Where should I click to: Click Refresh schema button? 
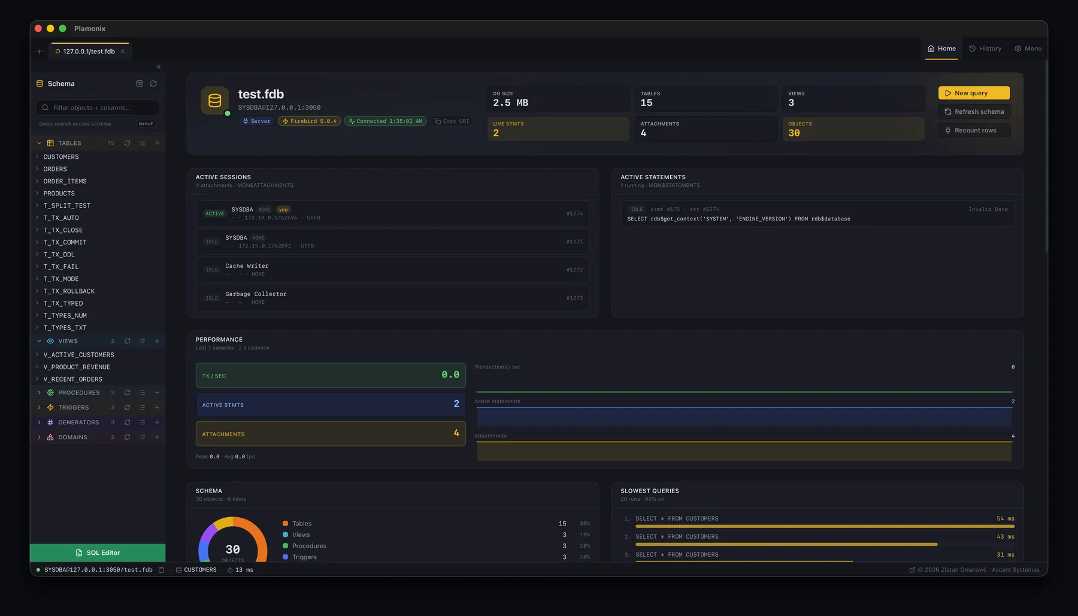974,111
